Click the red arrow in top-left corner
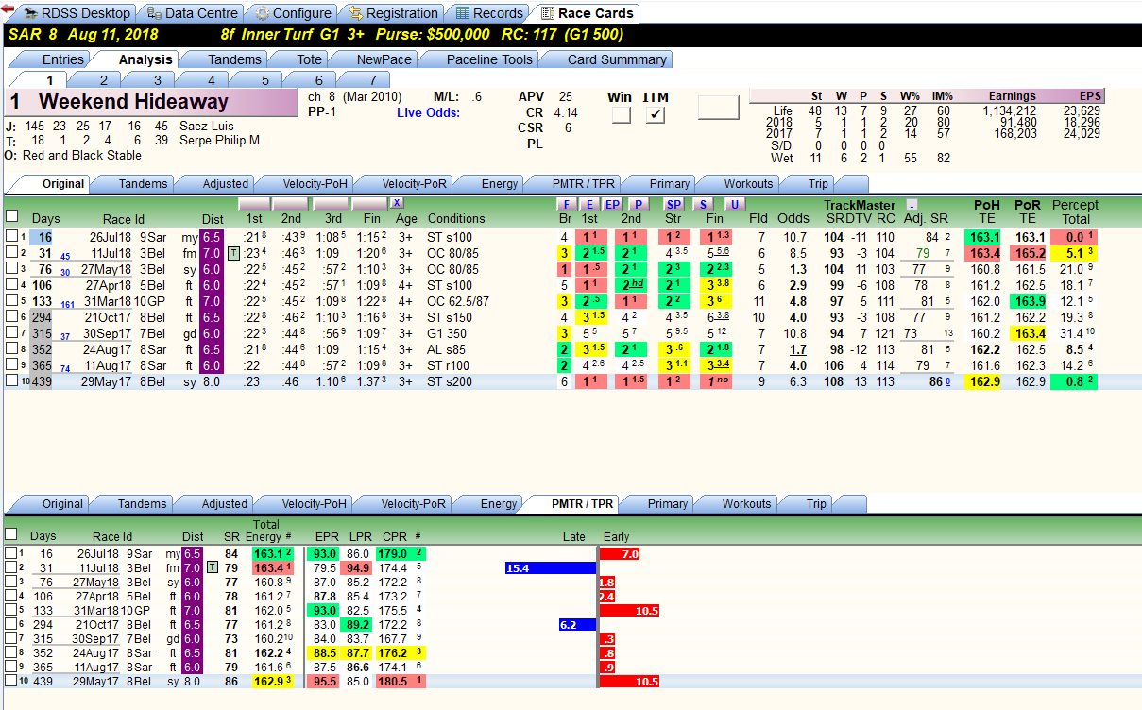Image resolution: width=1142 pixels, height=710 pixels. [7, 8]
